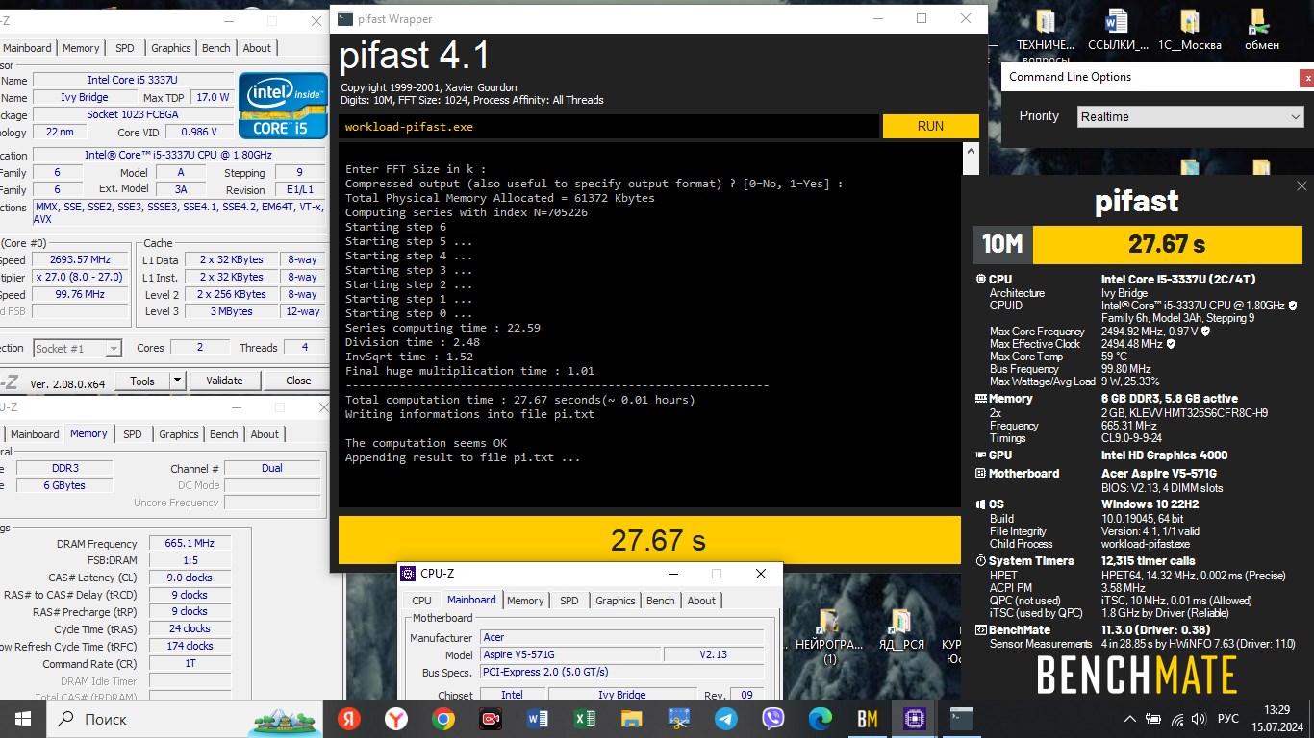
Task: Open File Explorer from the taskbar
Action: (x=632, y=718)
